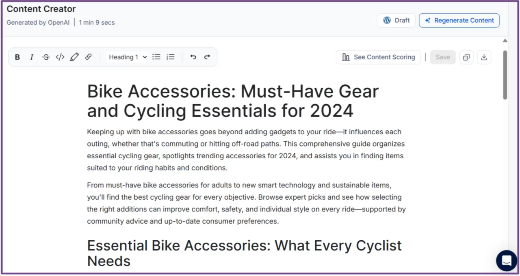Copy the document using the copy icon

coord(466,57)
